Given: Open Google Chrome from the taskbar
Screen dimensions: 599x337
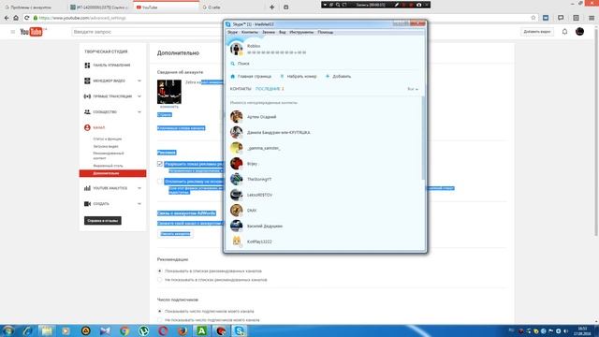Looking at the screenshot, I should [124, 330].
